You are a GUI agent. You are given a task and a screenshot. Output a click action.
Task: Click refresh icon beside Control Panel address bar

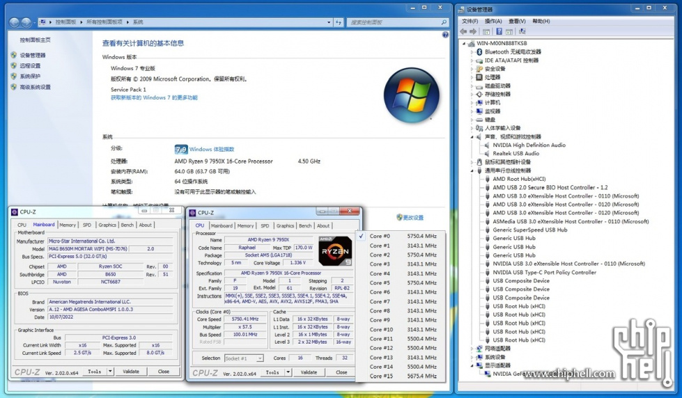pos(339,22)
